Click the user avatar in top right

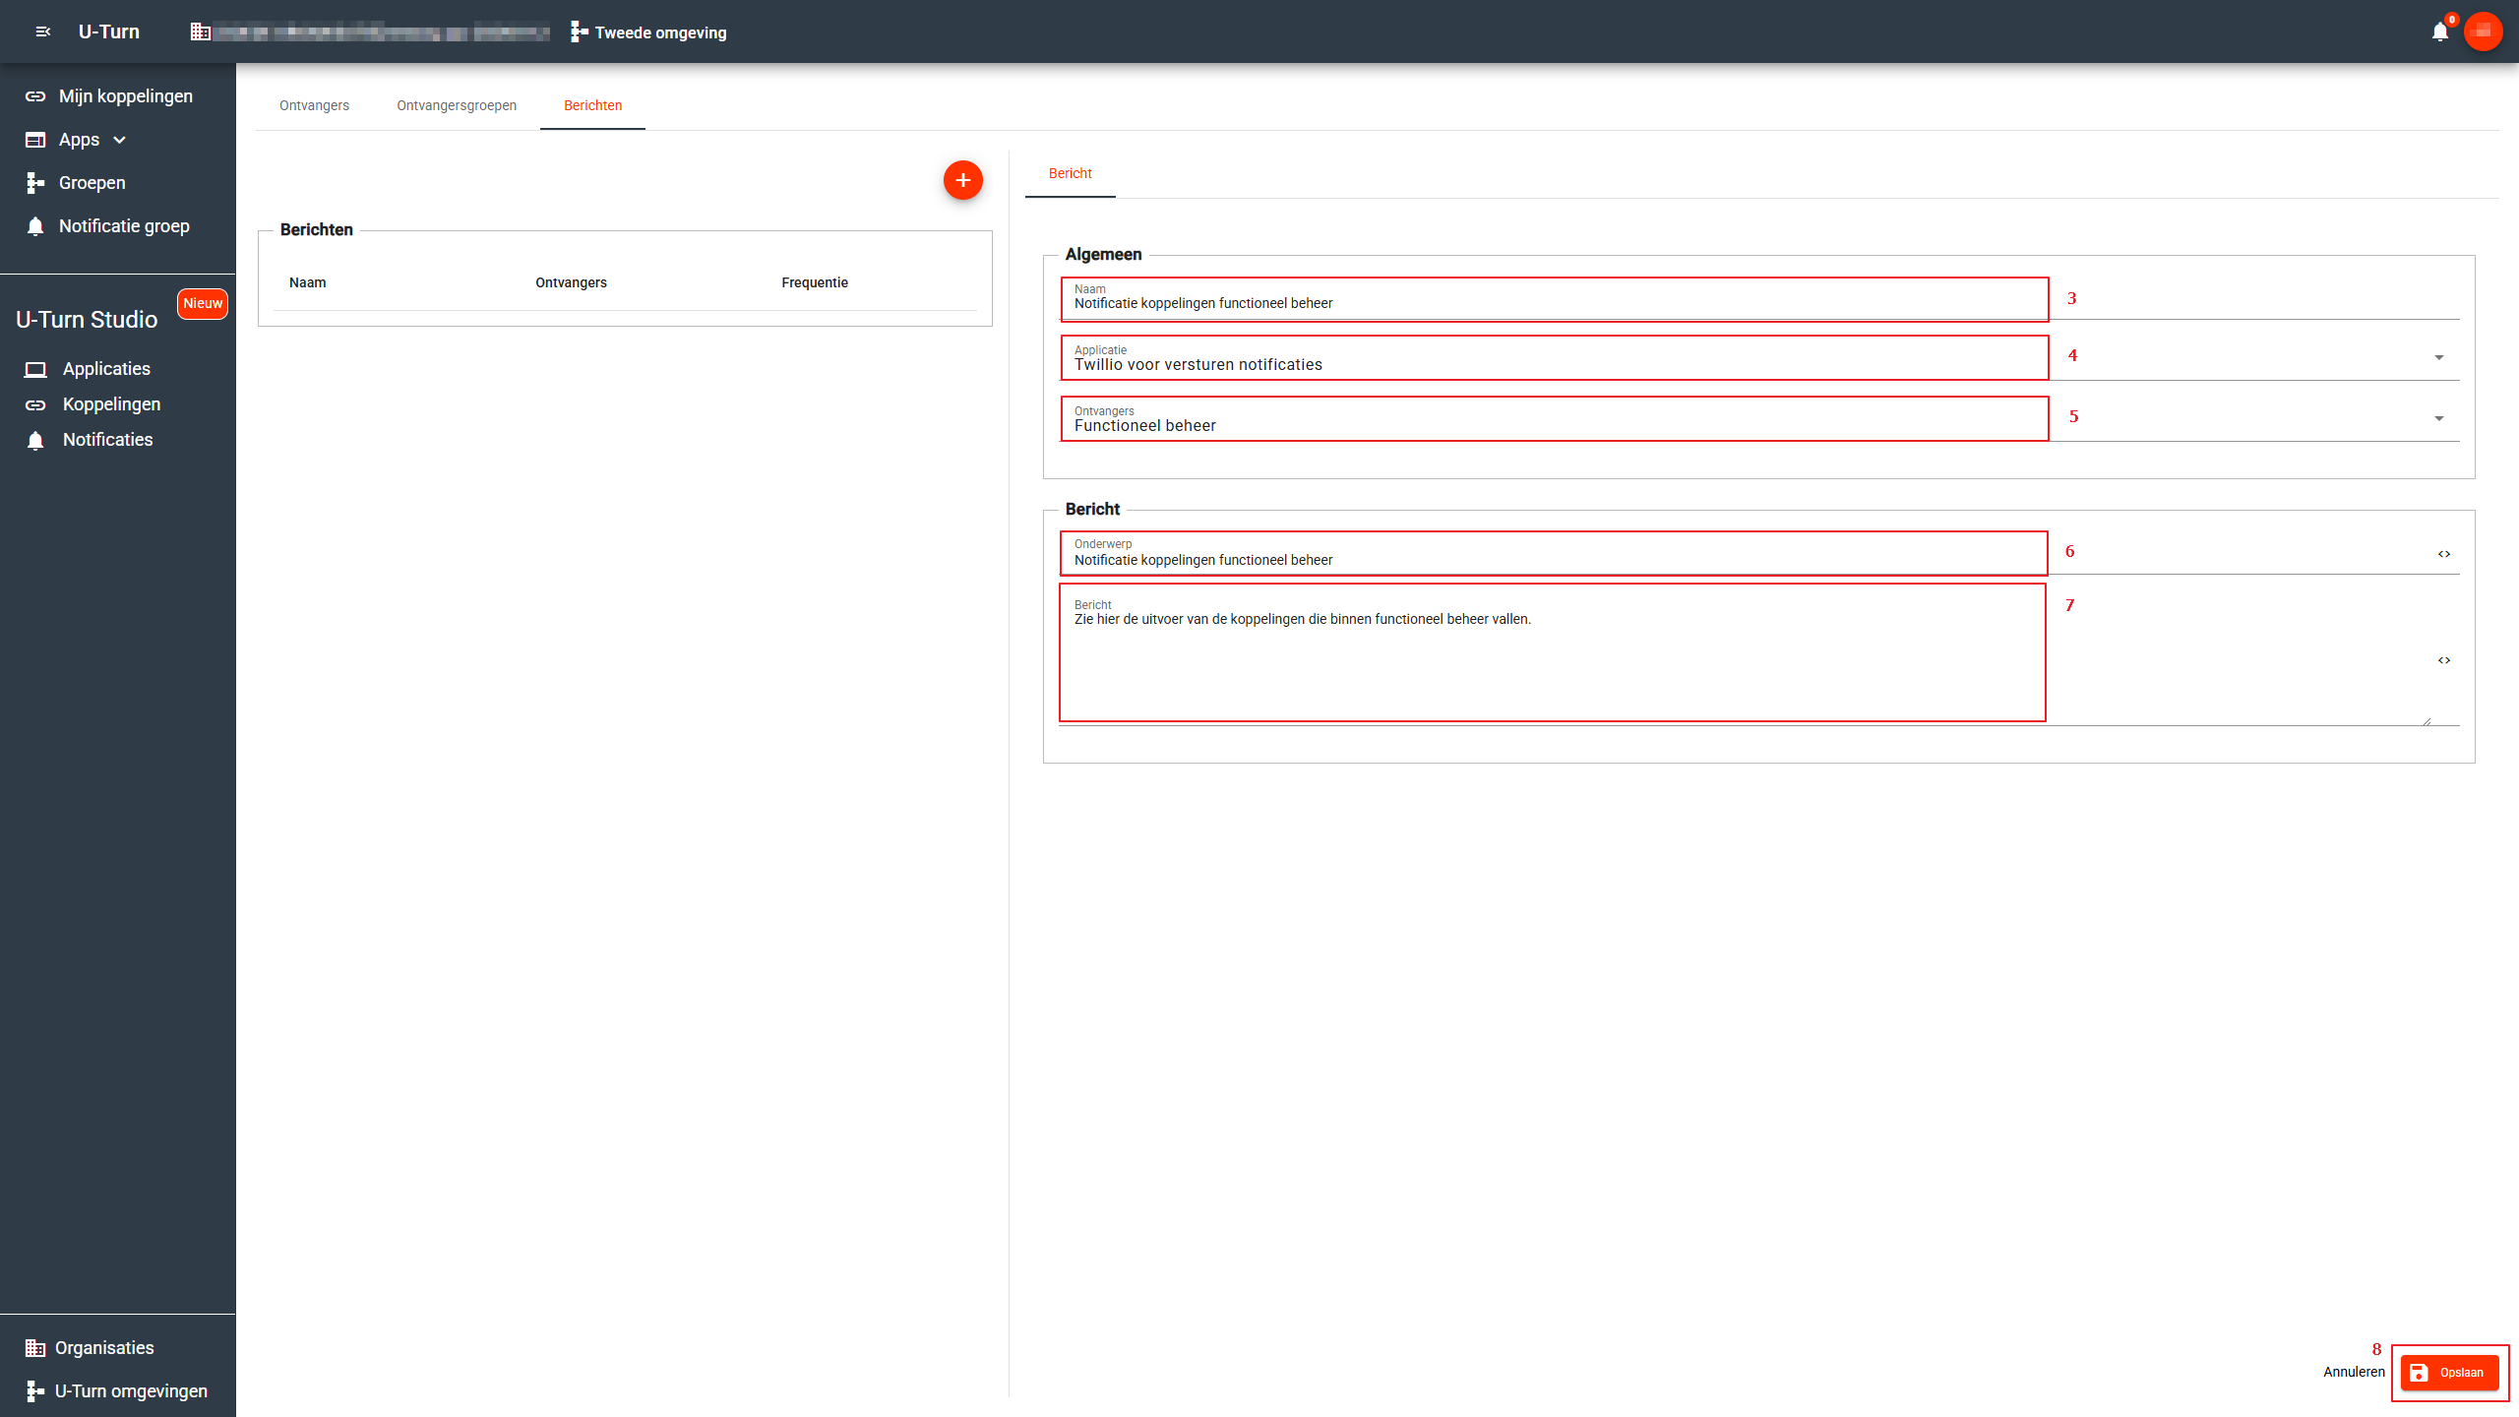[2483, 31]
